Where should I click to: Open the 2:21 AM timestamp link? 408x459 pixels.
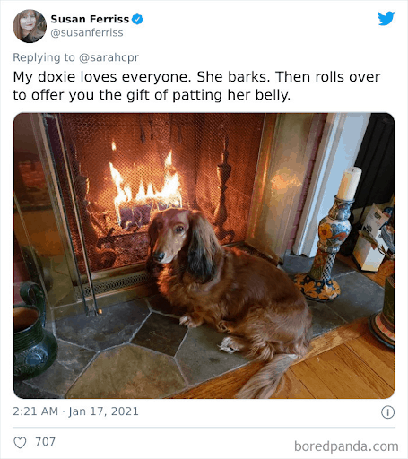[36, 411]
